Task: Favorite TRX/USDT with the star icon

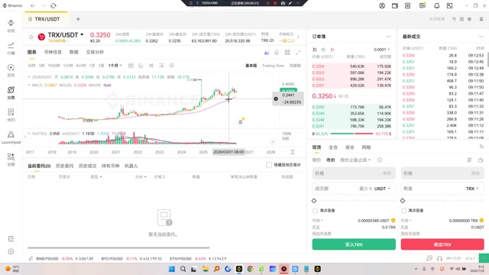Action: pyautogui.click(x=31, y=37)
